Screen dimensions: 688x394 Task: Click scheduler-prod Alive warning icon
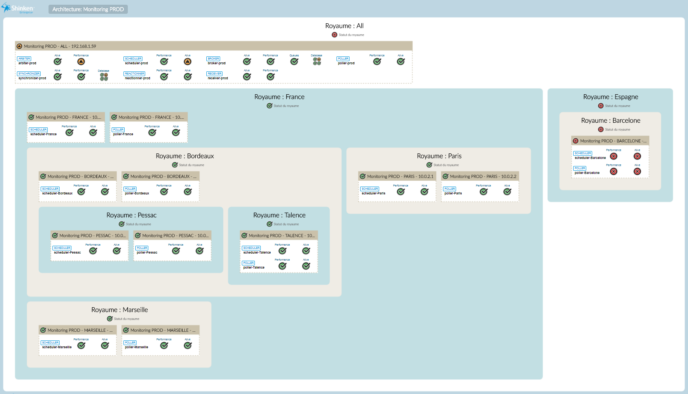click(187, 62)
